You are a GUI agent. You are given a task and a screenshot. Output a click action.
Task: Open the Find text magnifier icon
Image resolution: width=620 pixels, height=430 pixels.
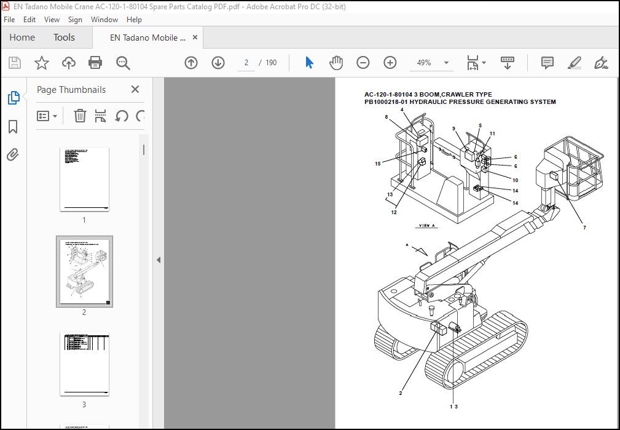pyautogui.click(x=123, y=63)
